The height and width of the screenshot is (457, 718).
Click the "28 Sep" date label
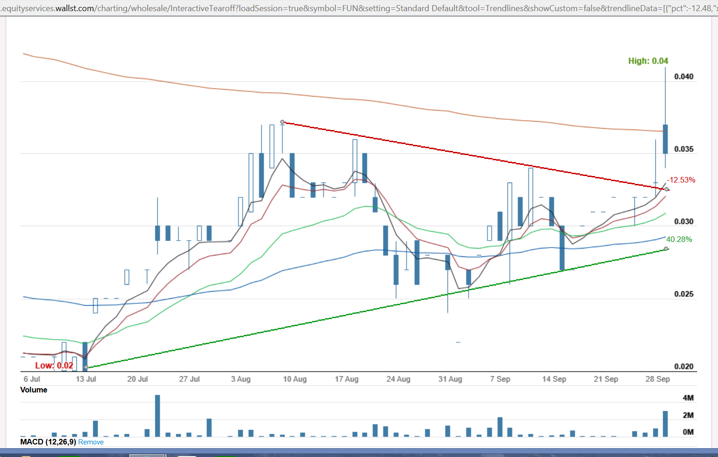(x=658, y=379)
